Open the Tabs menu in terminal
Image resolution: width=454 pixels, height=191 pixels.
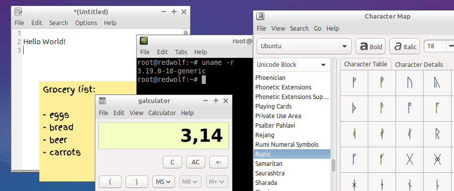pos(181,52)
